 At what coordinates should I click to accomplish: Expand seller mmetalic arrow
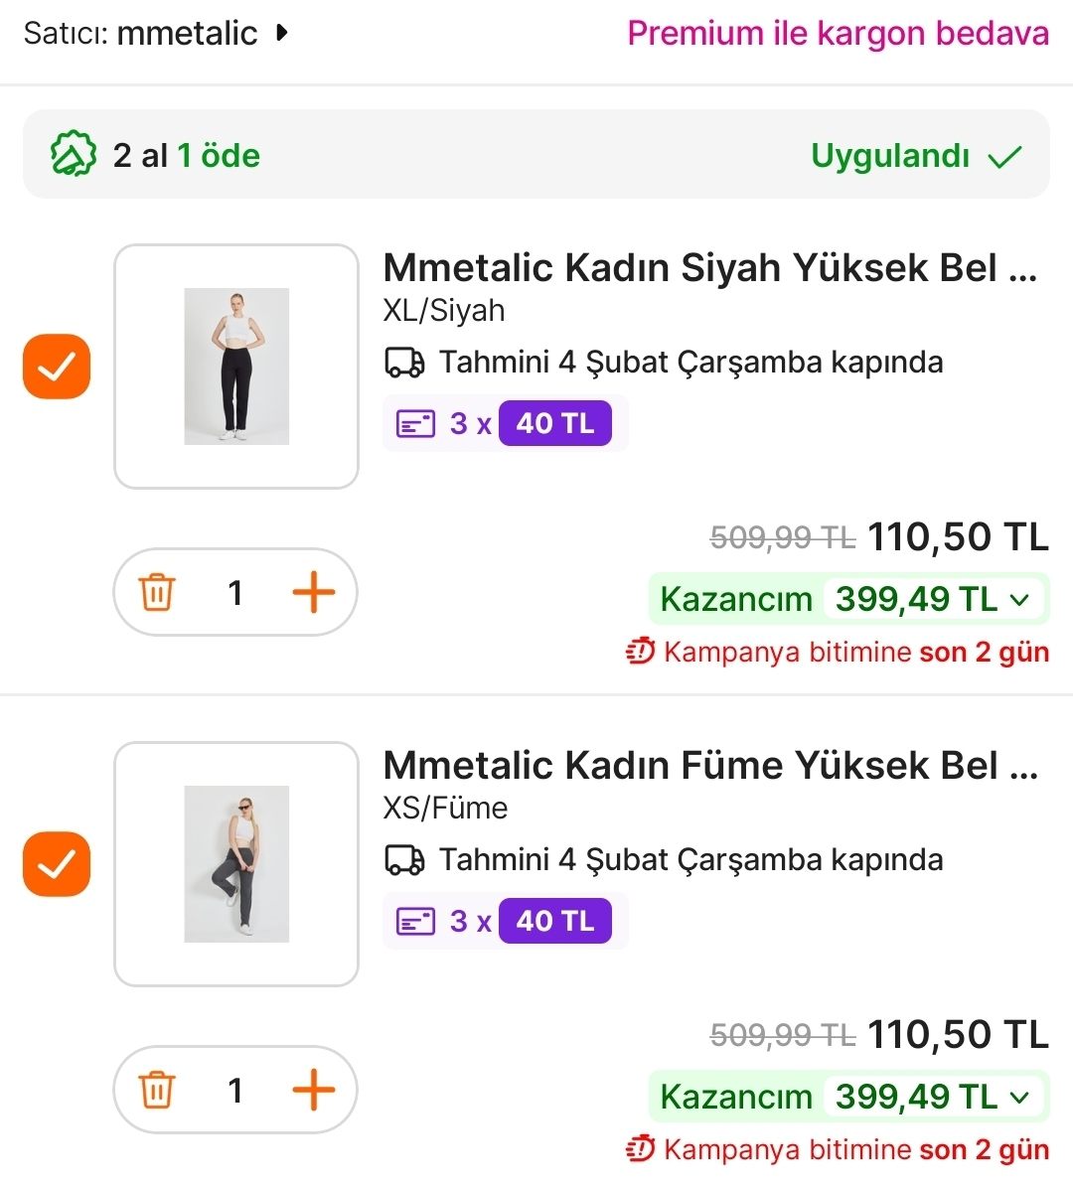tap(282, 33)
